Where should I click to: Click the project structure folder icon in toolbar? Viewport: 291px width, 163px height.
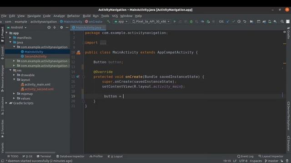tap(251, 22)
